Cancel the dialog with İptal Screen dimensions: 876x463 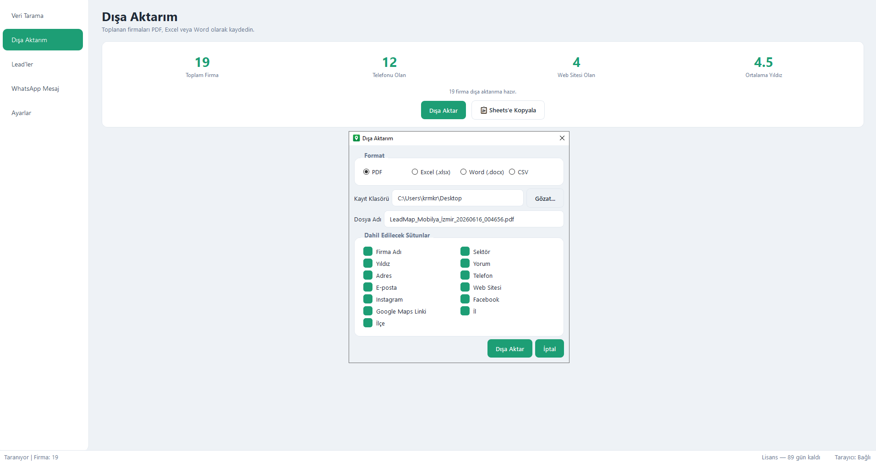tap(549, 348)
